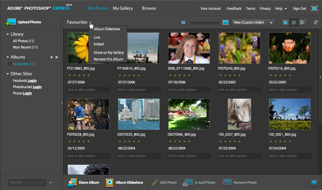322x190 pixels.
Task: Switch to grid view layout
Action: 294,23
